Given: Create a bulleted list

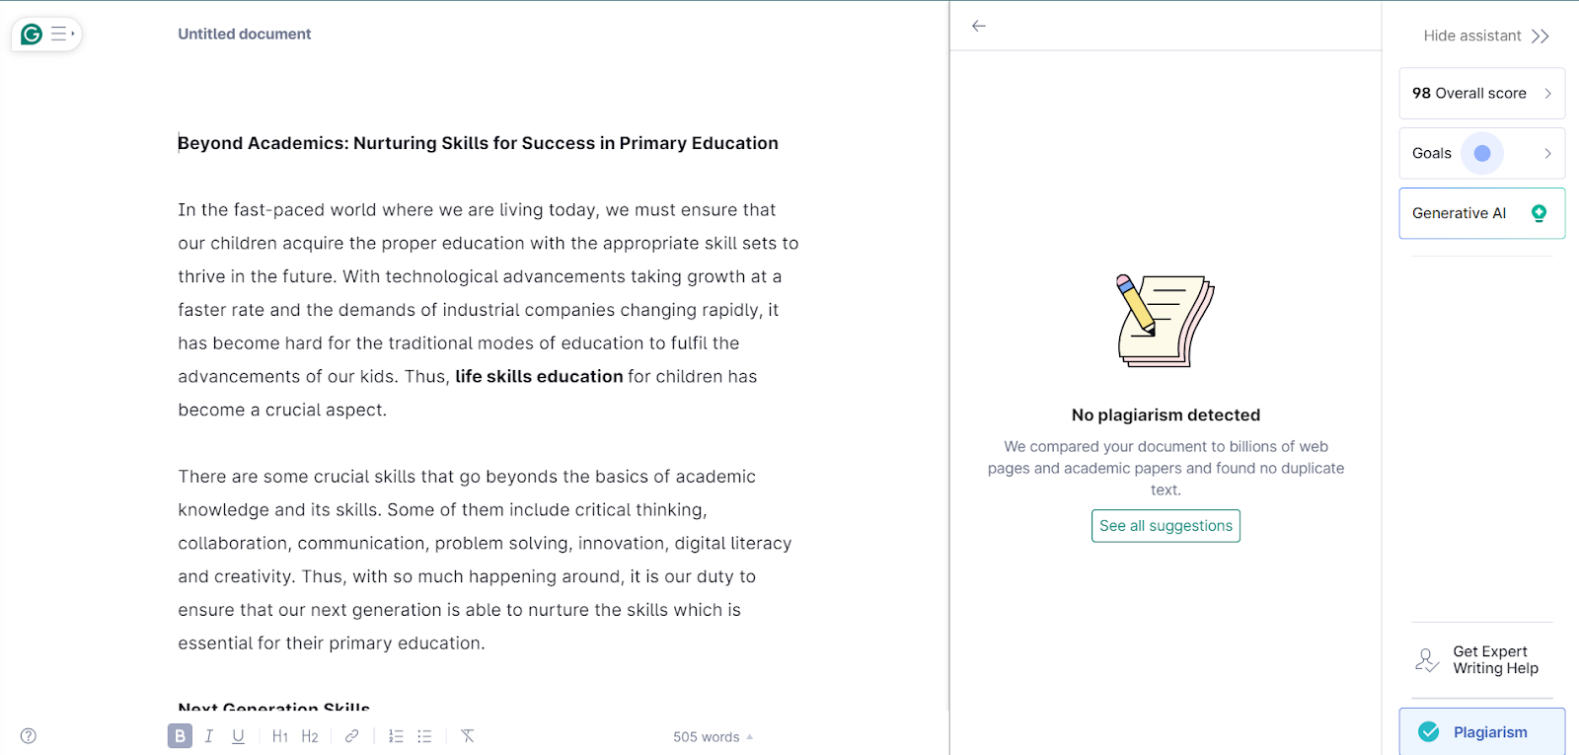Looking at the screenshot, I should click(424, 735).
